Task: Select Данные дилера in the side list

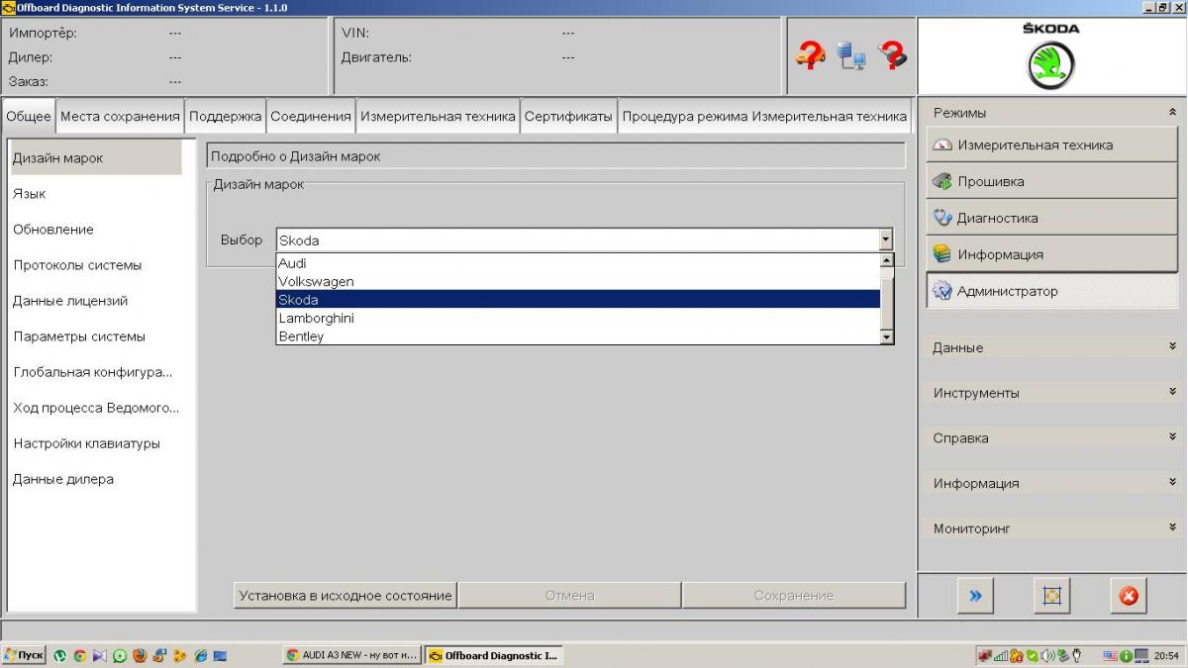Action: coord(95,479)
